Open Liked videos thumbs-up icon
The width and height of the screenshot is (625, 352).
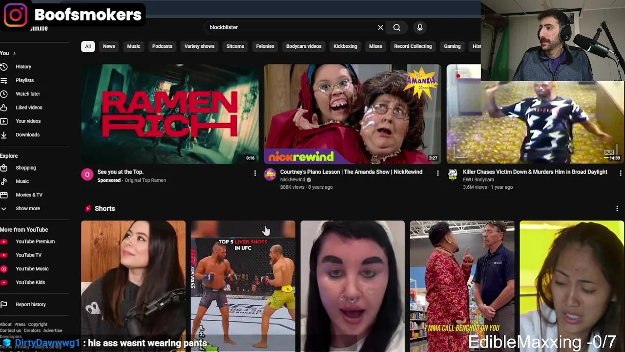pos(4,108)
